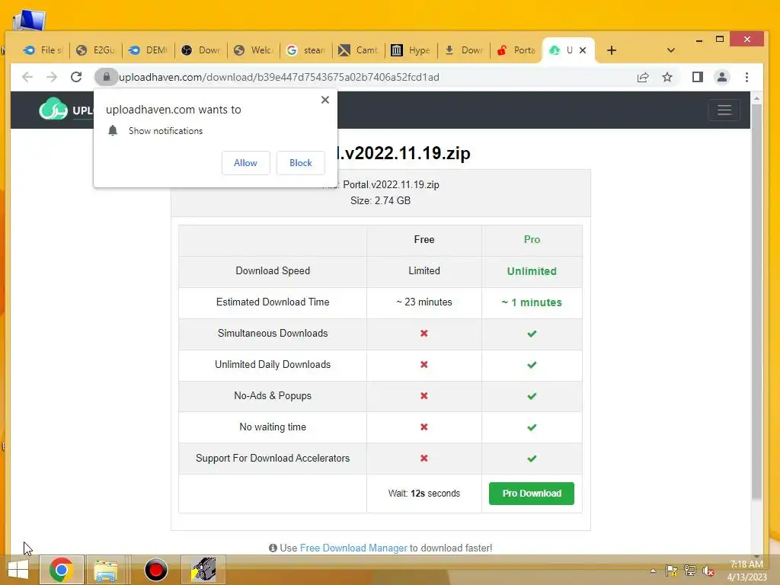
Task: Click the '~ 1 minutes' cell
Action: point(531,302)
